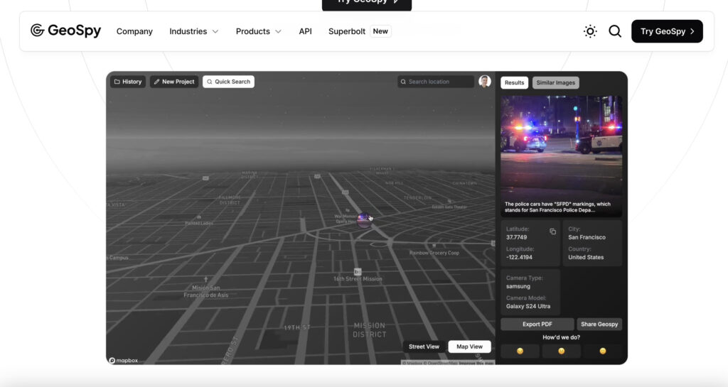
Task: Click the Marina District map label
Action: 250,175
